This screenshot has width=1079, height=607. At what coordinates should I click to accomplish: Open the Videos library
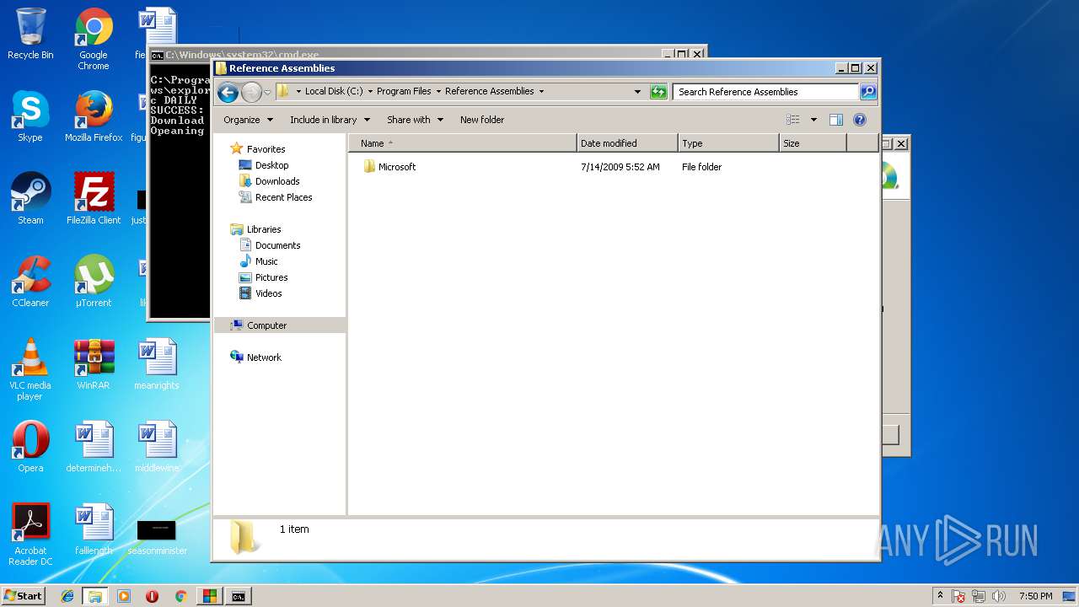tap(268, 293)
